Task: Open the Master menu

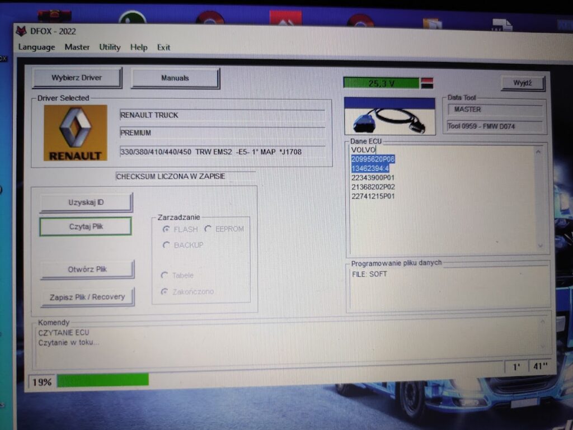Action: tap(77, 48)
